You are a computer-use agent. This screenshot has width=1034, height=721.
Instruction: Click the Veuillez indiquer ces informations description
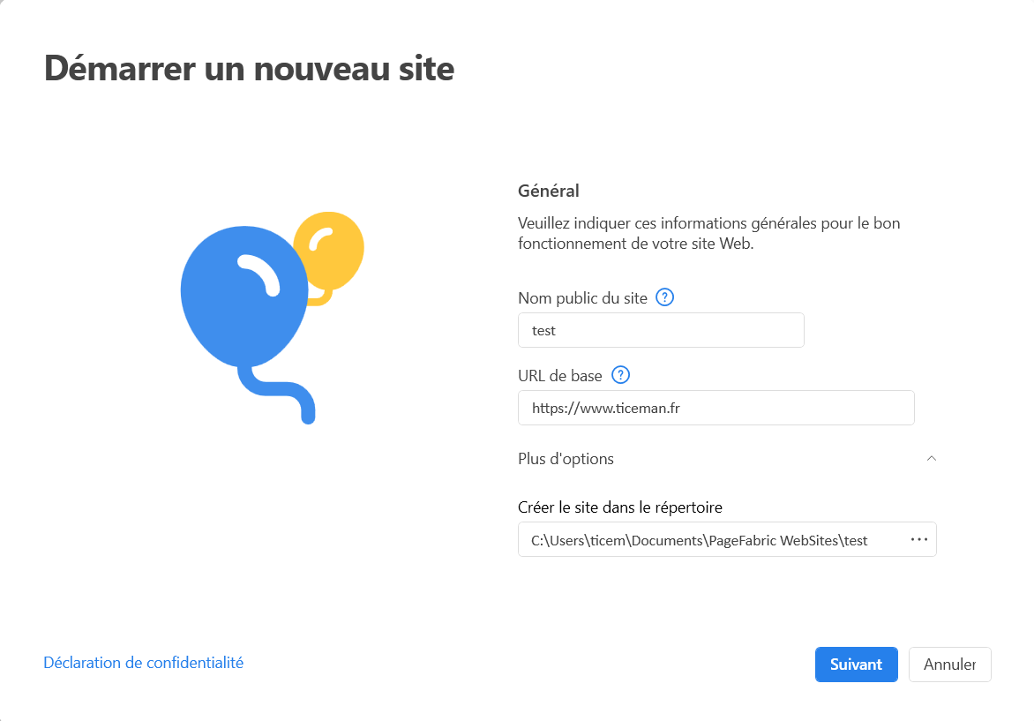click(x=709, y=234)
